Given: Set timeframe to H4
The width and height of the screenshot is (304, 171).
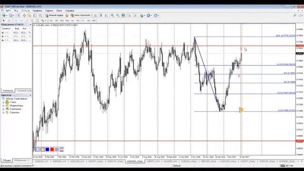Looking at the screenshot, I should [78, 20].
